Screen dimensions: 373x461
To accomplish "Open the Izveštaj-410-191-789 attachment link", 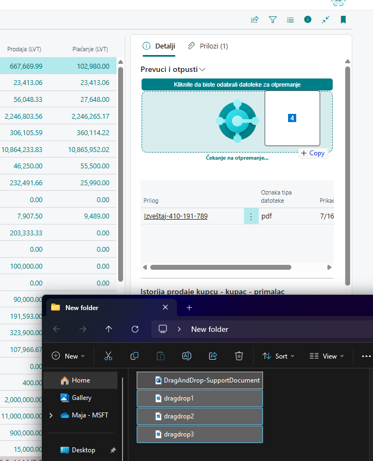I will (175, 216).
